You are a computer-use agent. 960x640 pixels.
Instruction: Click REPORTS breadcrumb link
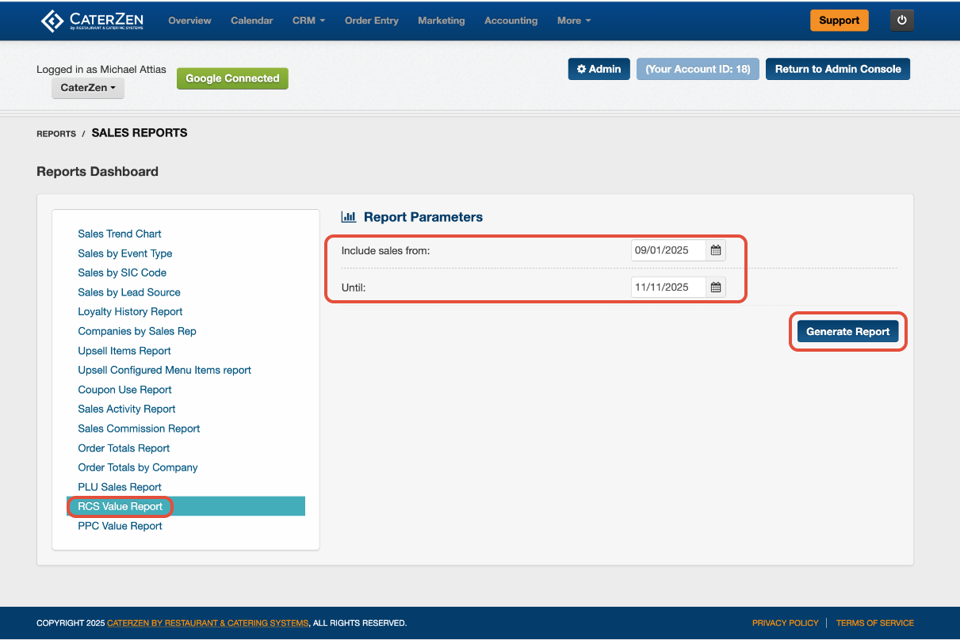(56, 134)
